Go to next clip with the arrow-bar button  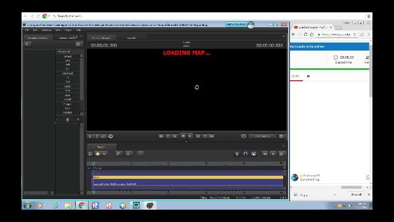tap(198, 136)
